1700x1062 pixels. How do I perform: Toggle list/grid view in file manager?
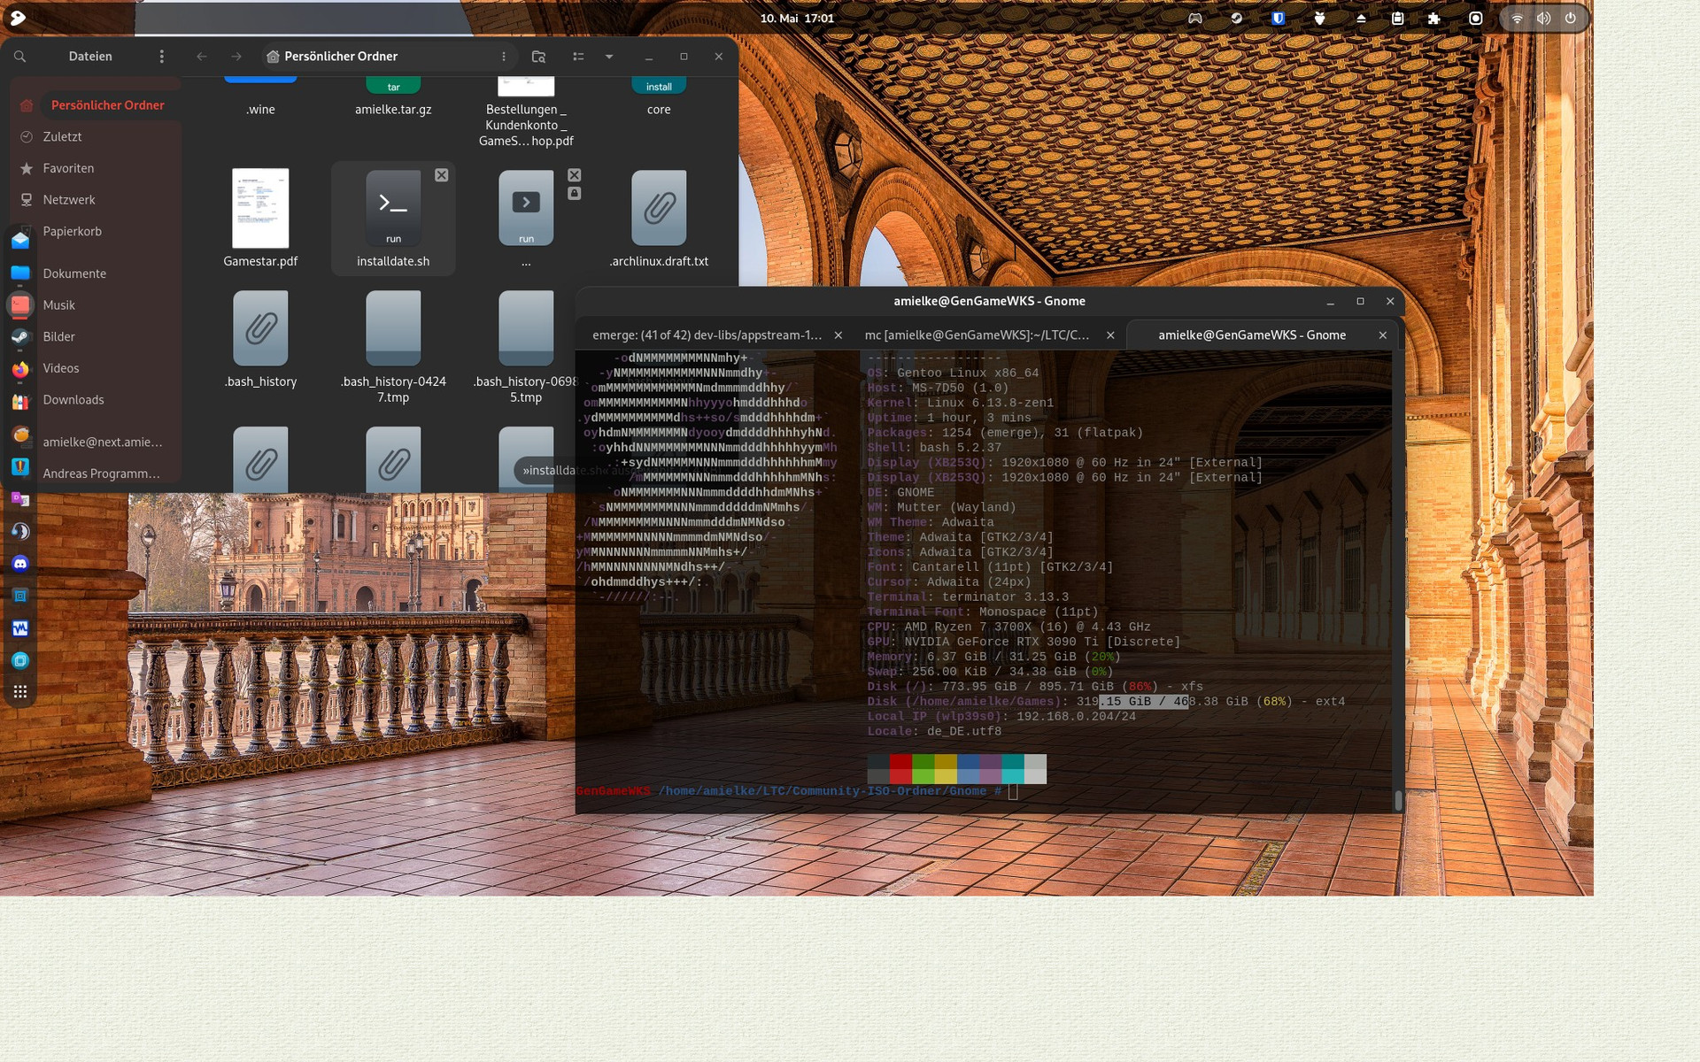(578, 57)
